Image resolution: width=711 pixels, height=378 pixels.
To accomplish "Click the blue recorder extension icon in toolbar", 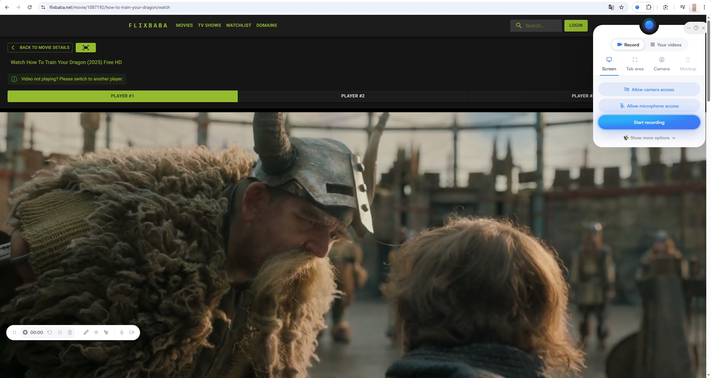I will point(637,7).
